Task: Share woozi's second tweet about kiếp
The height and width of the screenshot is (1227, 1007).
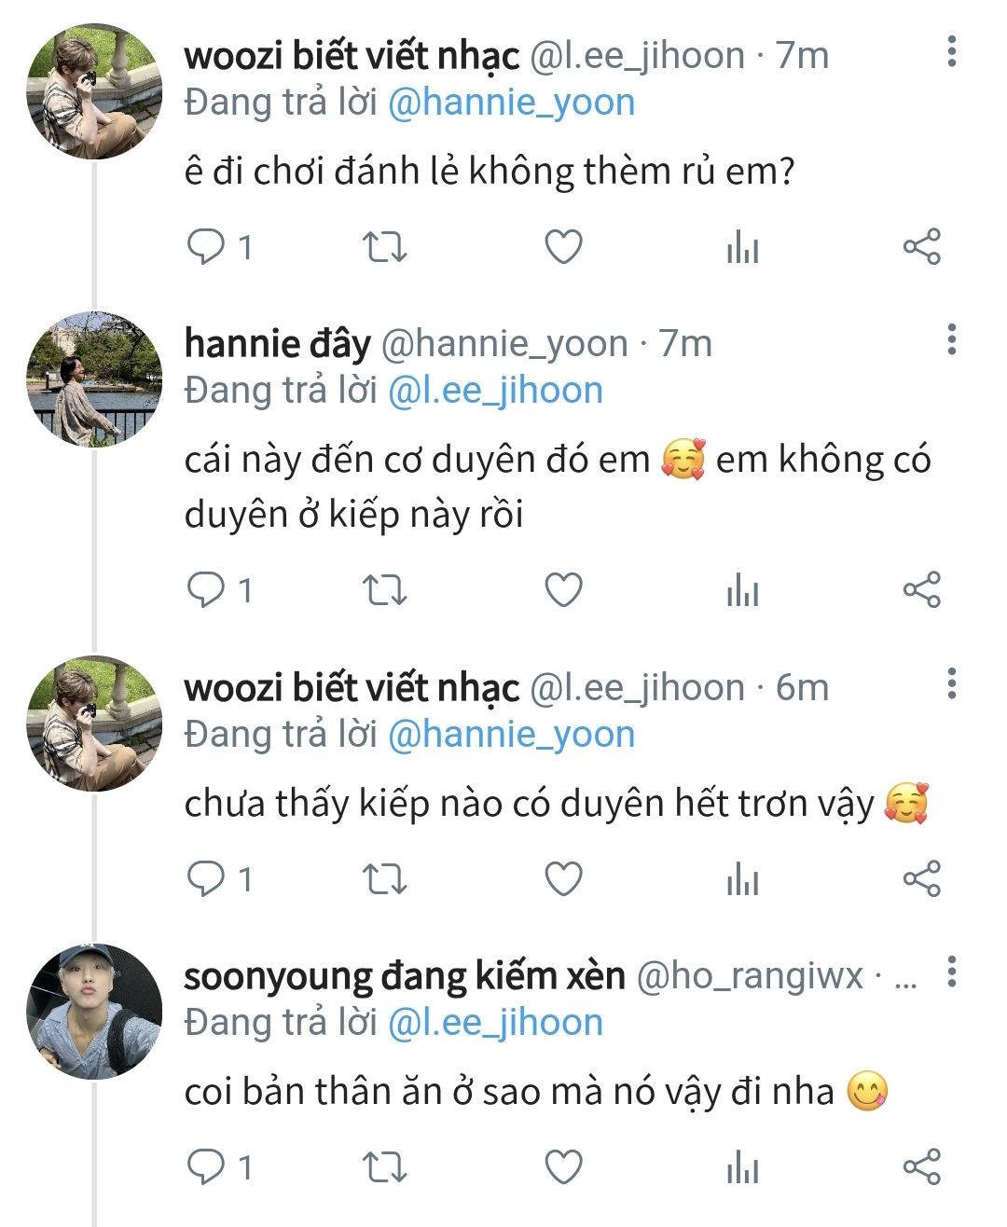Action: 921,879
